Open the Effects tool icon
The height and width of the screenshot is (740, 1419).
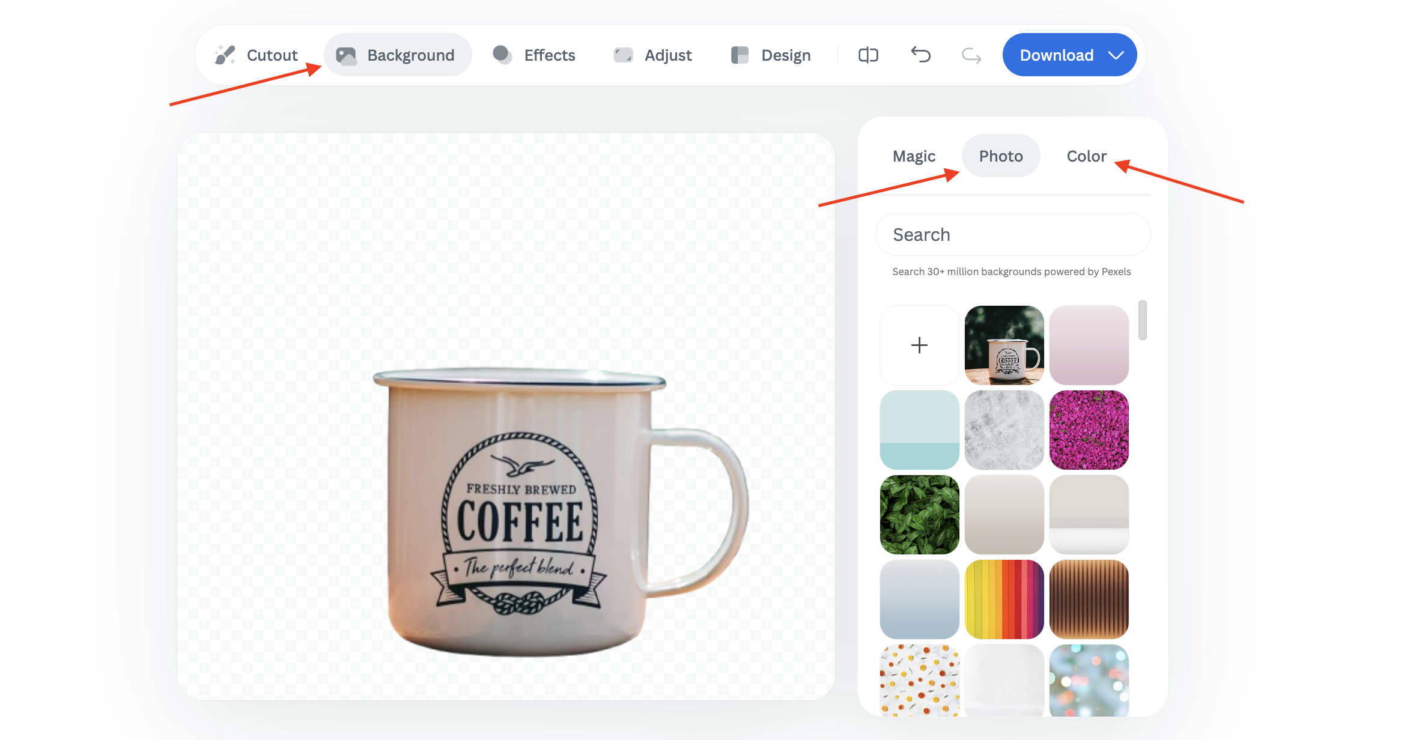tap(502, 55)
